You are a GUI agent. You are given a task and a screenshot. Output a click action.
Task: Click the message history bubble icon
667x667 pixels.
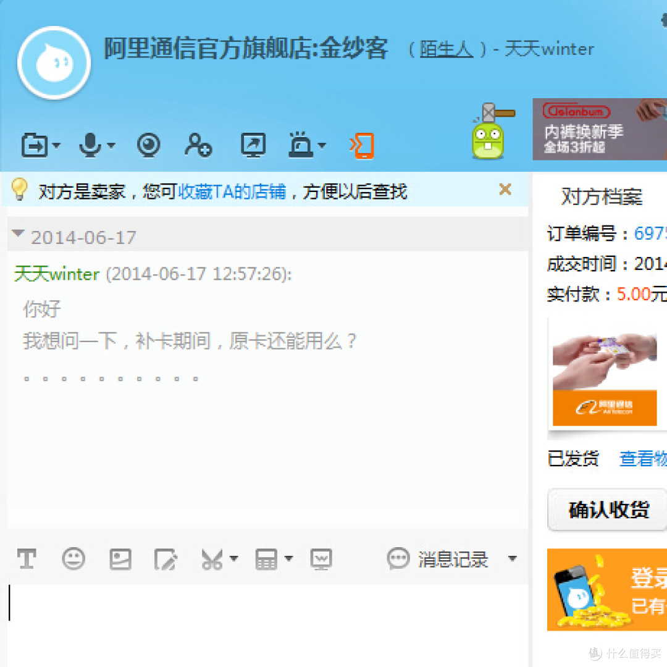pyautogui.click(x=398, y=558)
